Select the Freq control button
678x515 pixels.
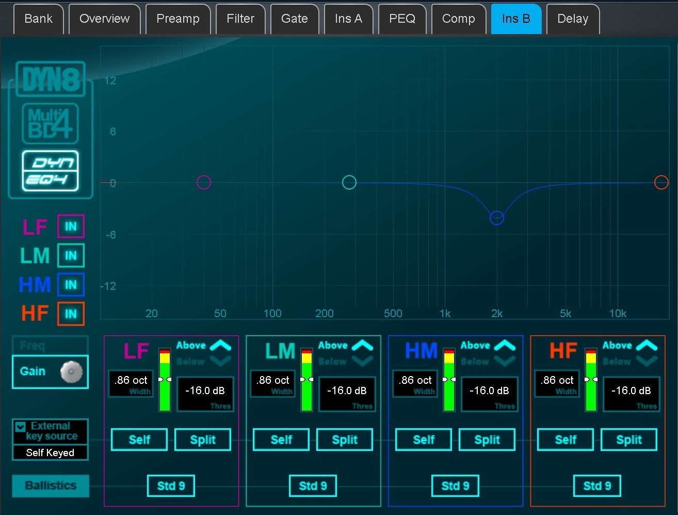pos(50,346)
